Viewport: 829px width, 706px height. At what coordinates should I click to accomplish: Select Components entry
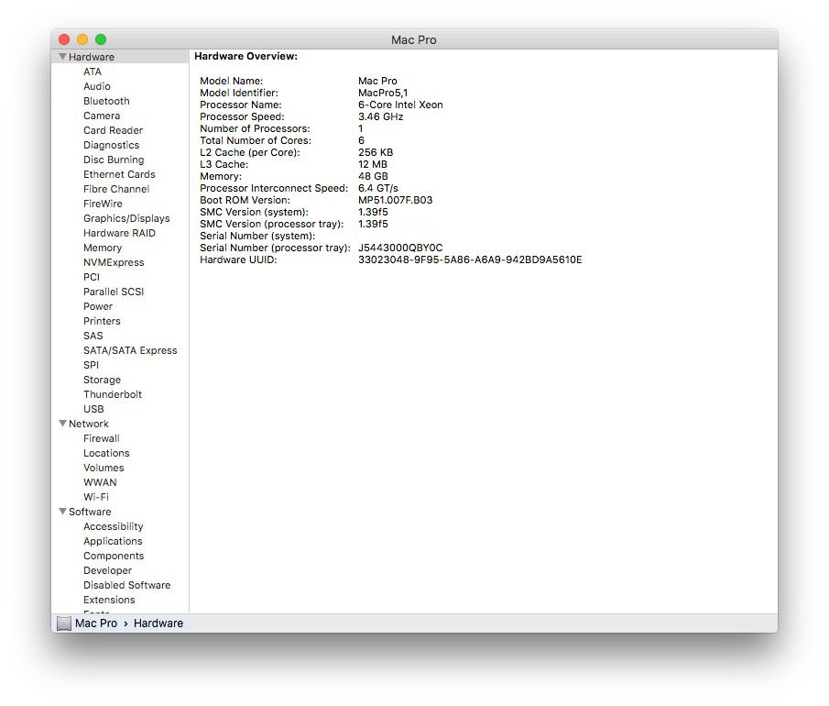(114, 556)
